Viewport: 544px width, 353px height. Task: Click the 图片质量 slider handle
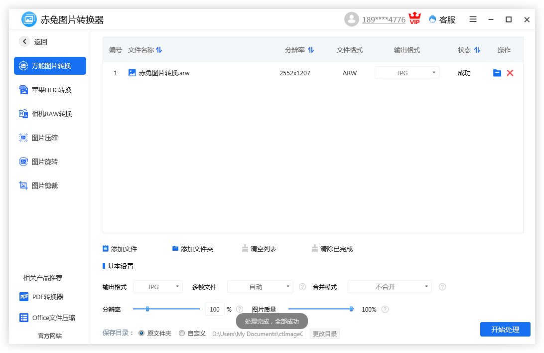click(x=351, y=309)
